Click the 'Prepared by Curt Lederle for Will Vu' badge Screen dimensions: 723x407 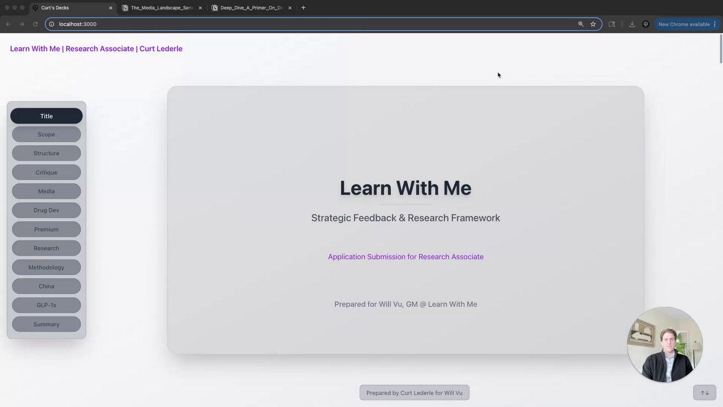pyautogui.click(x=414, y=393)
